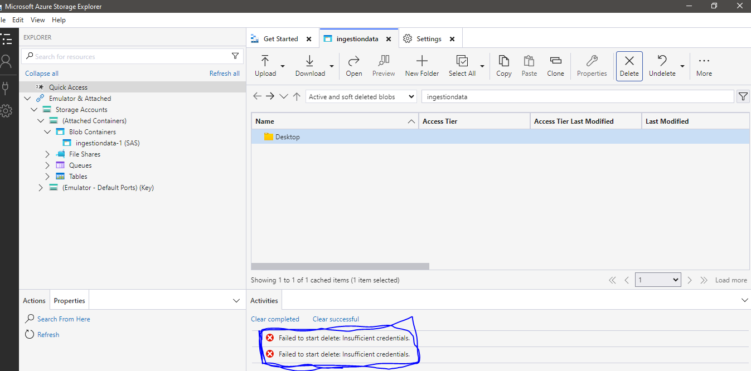Click the search filter funnel icon
The width and height of the screenshot is (751, 371).
tap(235, 56)
